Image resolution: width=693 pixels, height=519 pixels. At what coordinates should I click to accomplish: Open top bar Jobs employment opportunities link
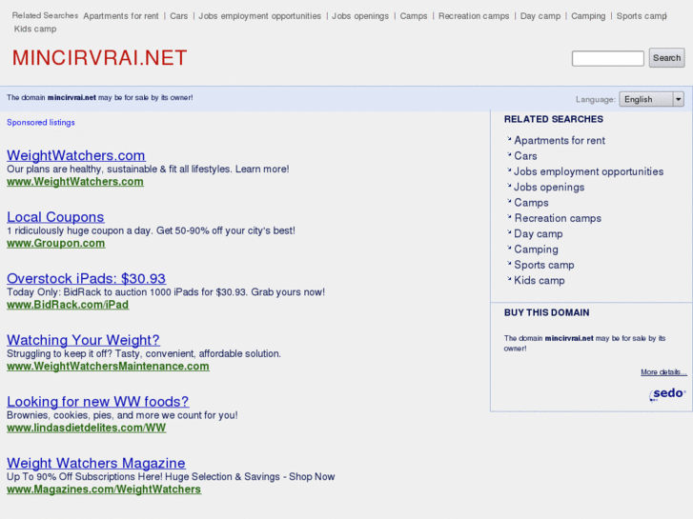(x=259, y=16)
